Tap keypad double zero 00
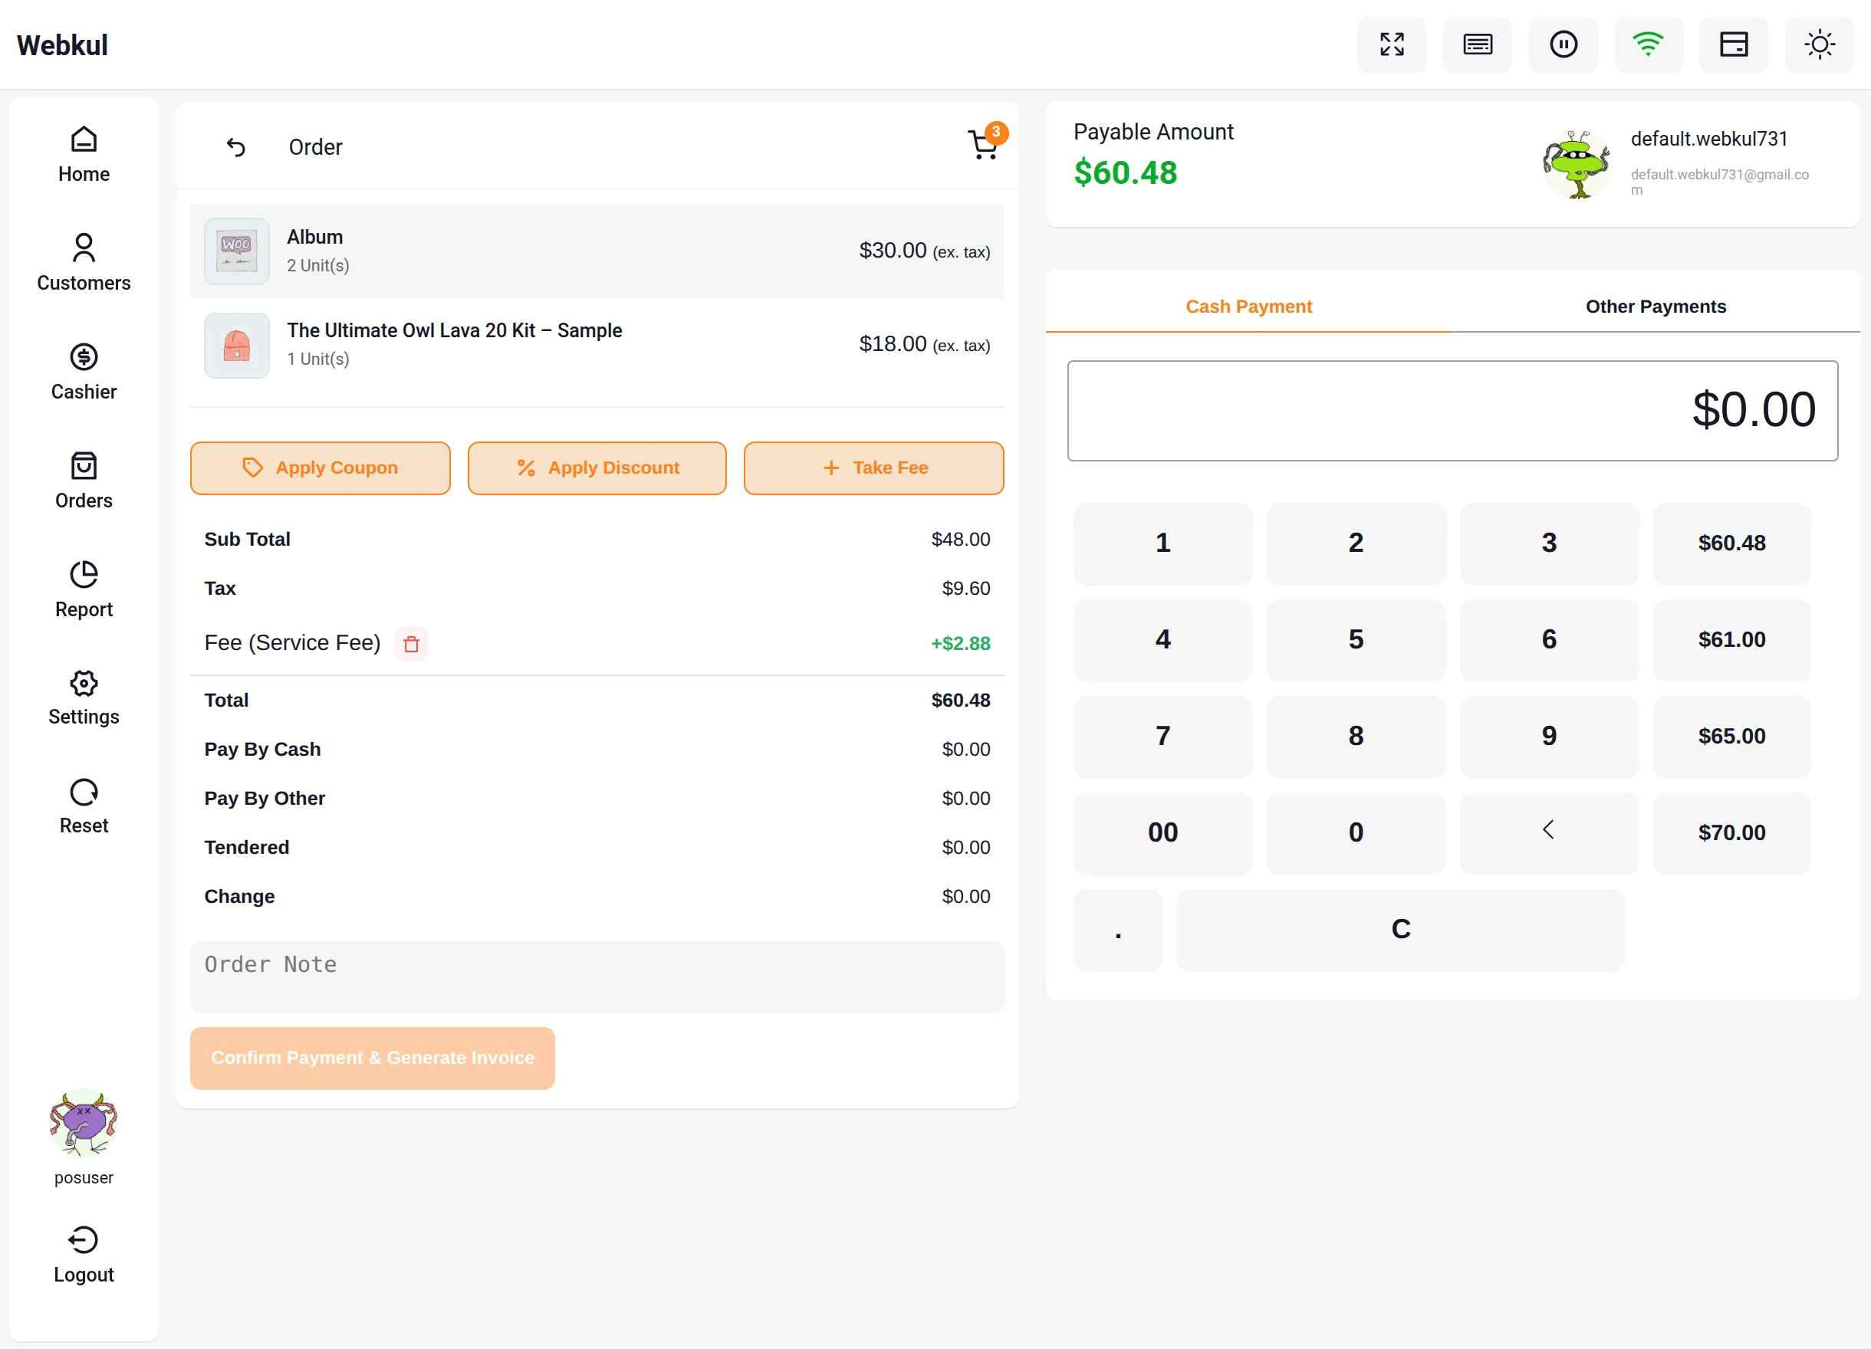1871x1349 pixels. click(1162, 833)
